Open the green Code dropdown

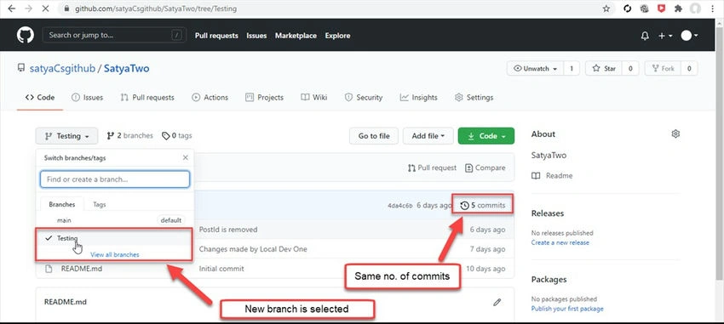(486, 136)
